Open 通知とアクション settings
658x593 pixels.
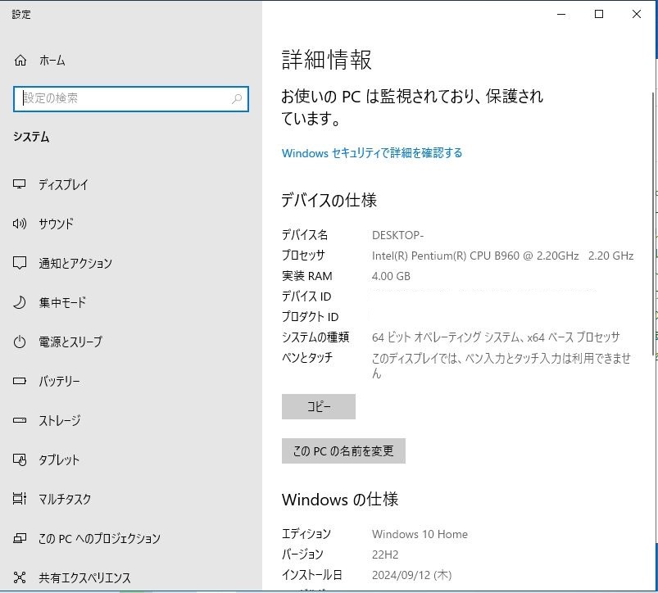click(x=75, y=263)
